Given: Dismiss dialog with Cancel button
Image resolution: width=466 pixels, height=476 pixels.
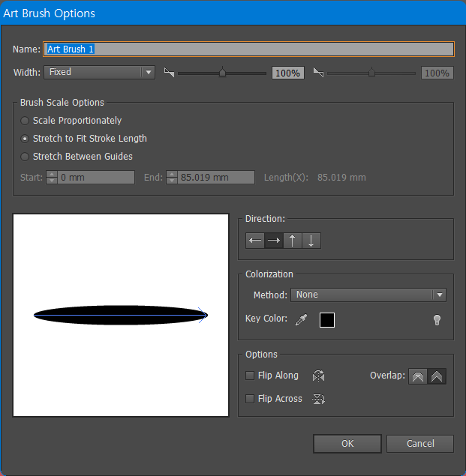Looking at the screenshot, I should 420,444.
